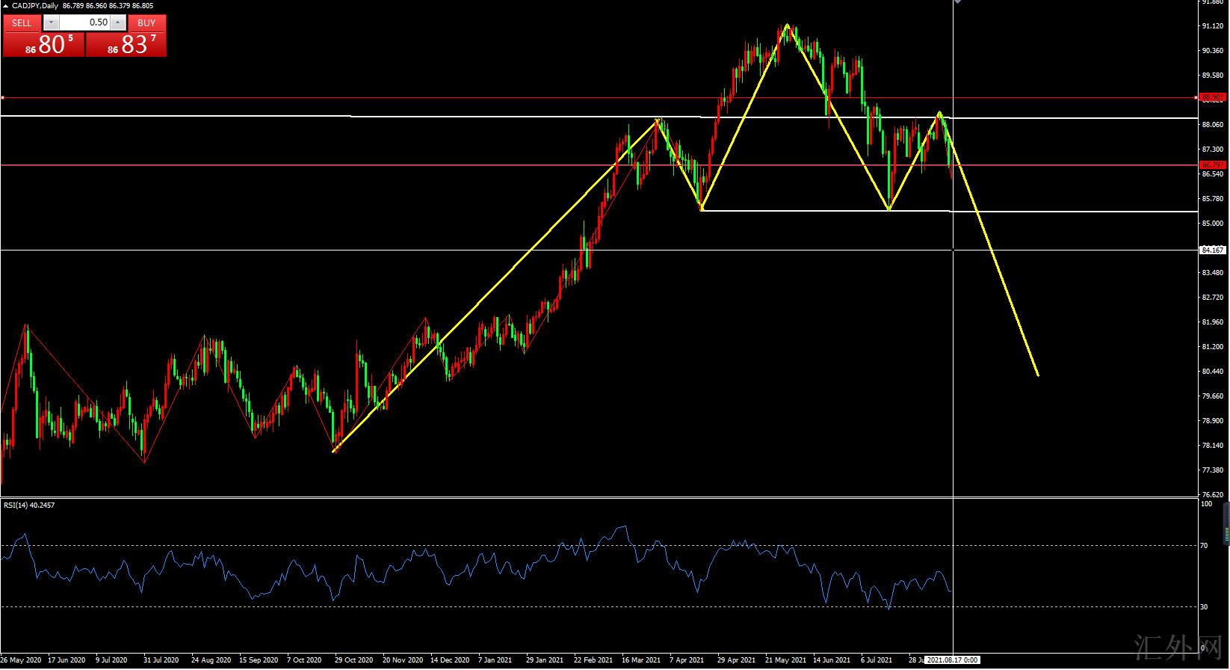Select the chart shift marker at top
The height and width of the screenshot is (670, 1230).
(x=957, y=3)
